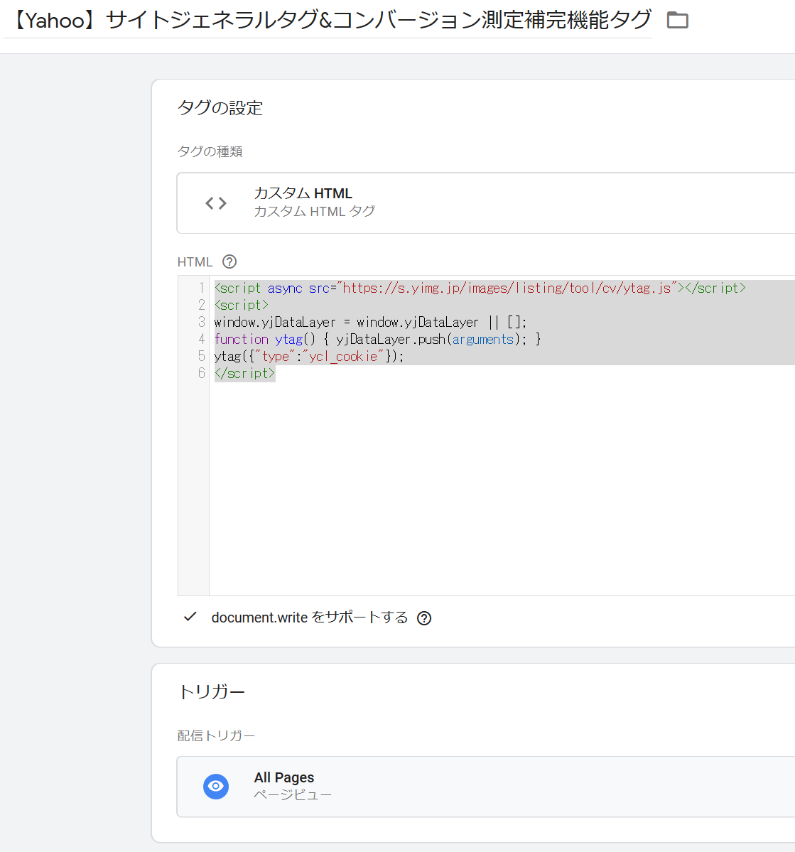795x852 pixels.
Task: Click the タグの設定 section heading
Action: tap(220, 107)
